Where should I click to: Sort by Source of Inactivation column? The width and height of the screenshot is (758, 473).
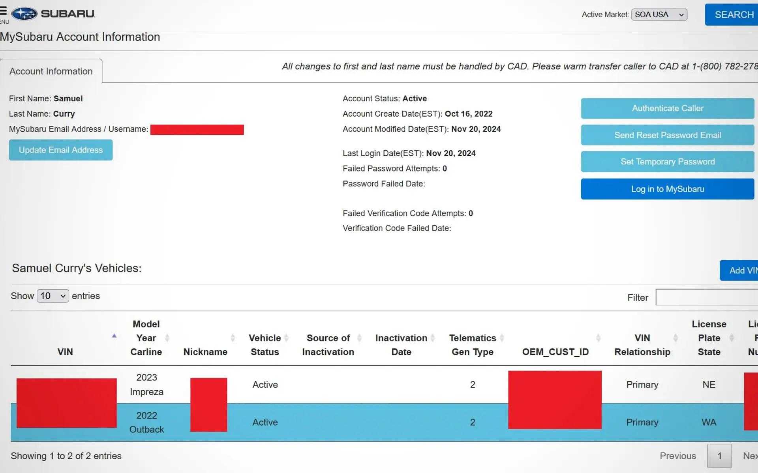coord(359,338)
